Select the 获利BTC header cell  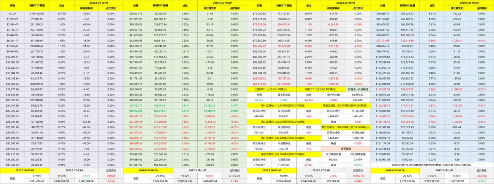(272, 89)
